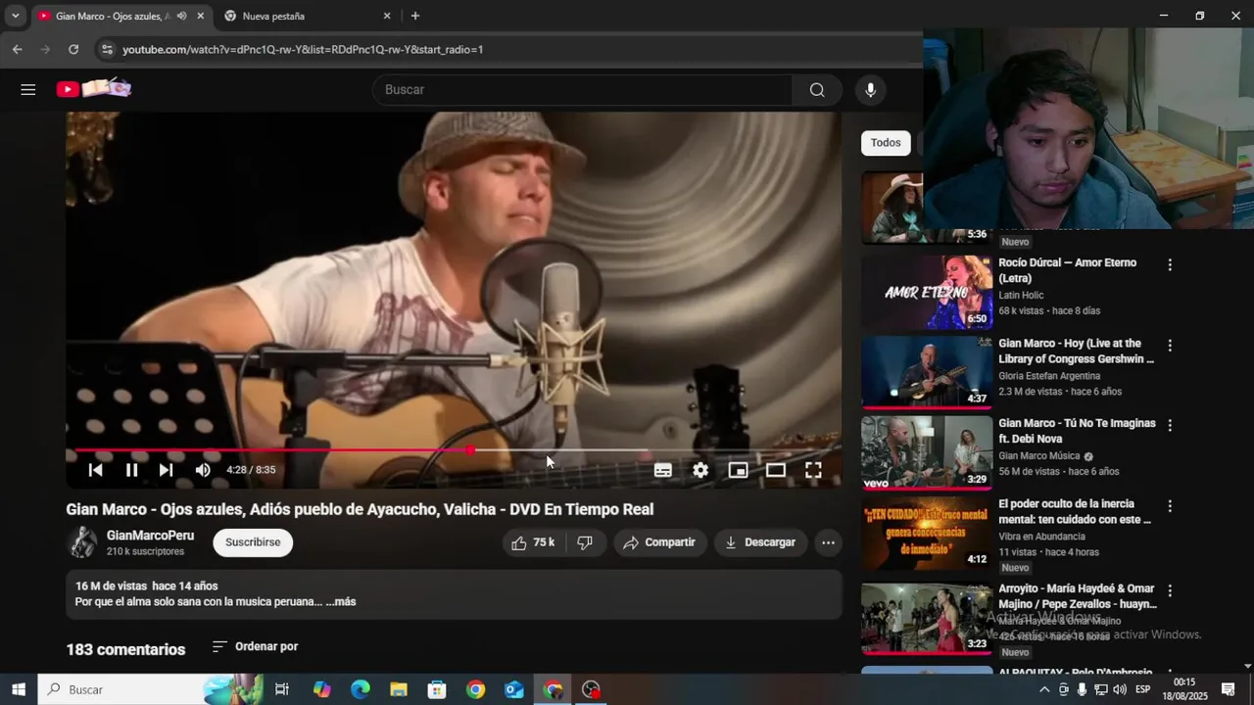The height and width of the screenshot is (705, 1254).
Task: Launch Microsoft Edge from taskbar
Action: pyautogui.click(x=361, y=689)
